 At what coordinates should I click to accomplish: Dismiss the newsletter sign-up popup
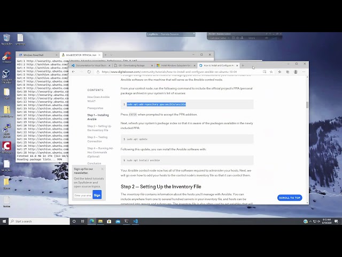pos(102,169)
